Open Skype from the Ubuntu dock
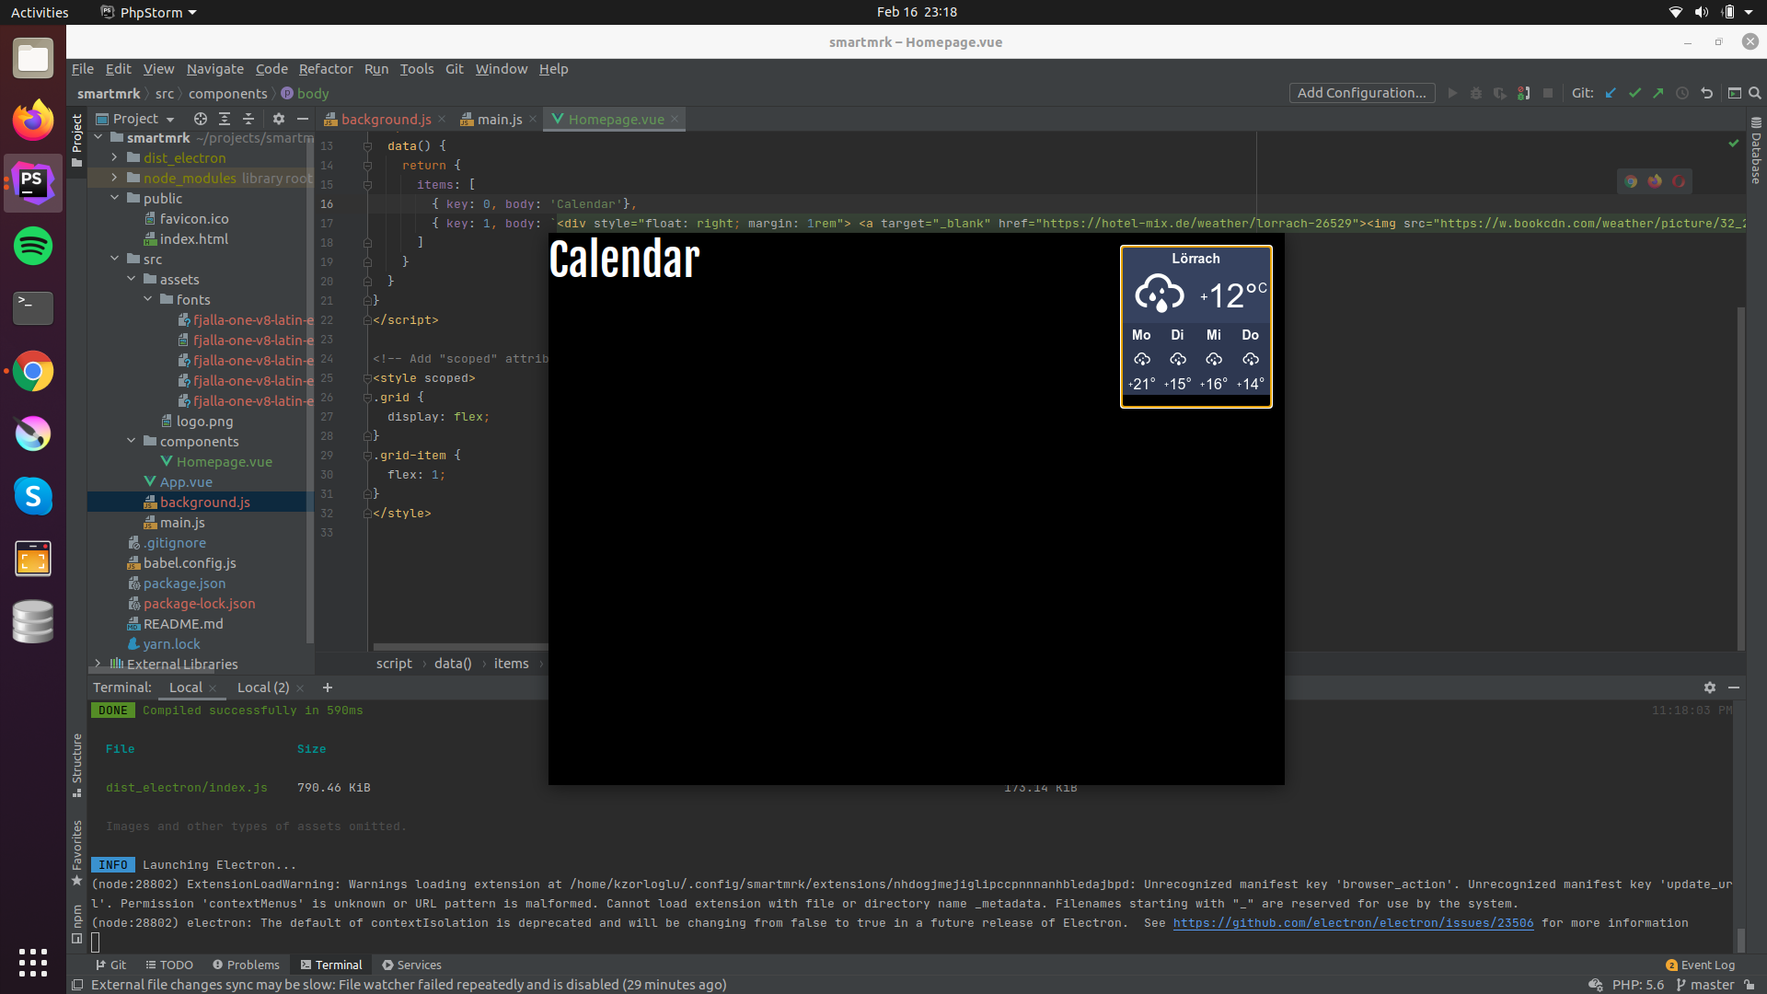 33,496
